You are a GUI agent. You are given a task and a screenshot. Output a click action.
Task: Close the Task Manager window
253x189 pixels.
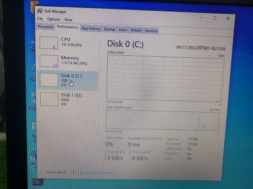point(228,18)
